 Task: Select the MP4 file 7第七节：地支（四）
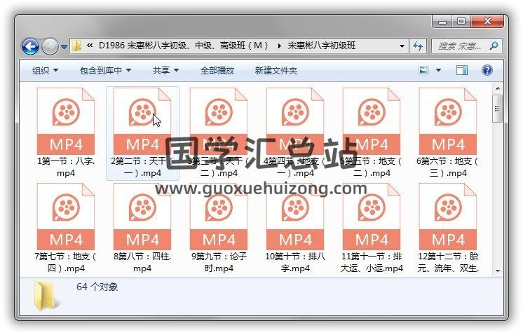point(66,228)
